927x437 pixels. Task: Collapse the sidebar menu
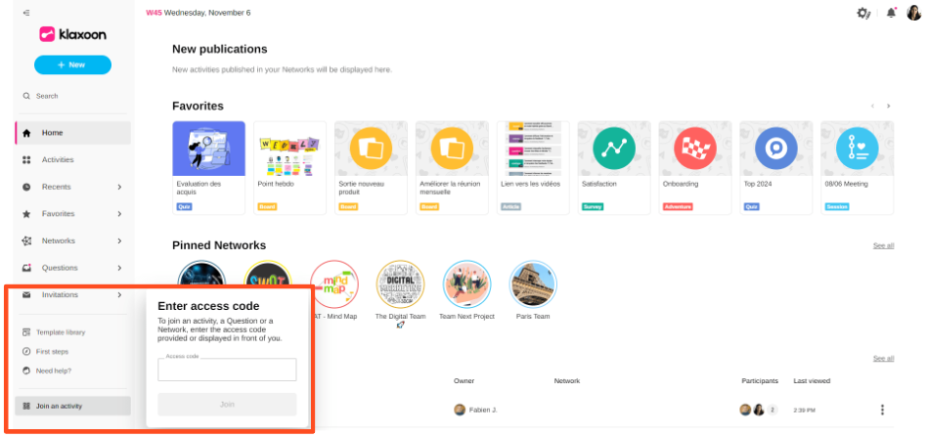point(25,13)
